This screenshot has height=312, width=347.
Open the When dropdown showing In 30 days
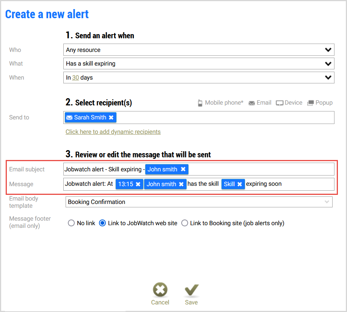198,77
